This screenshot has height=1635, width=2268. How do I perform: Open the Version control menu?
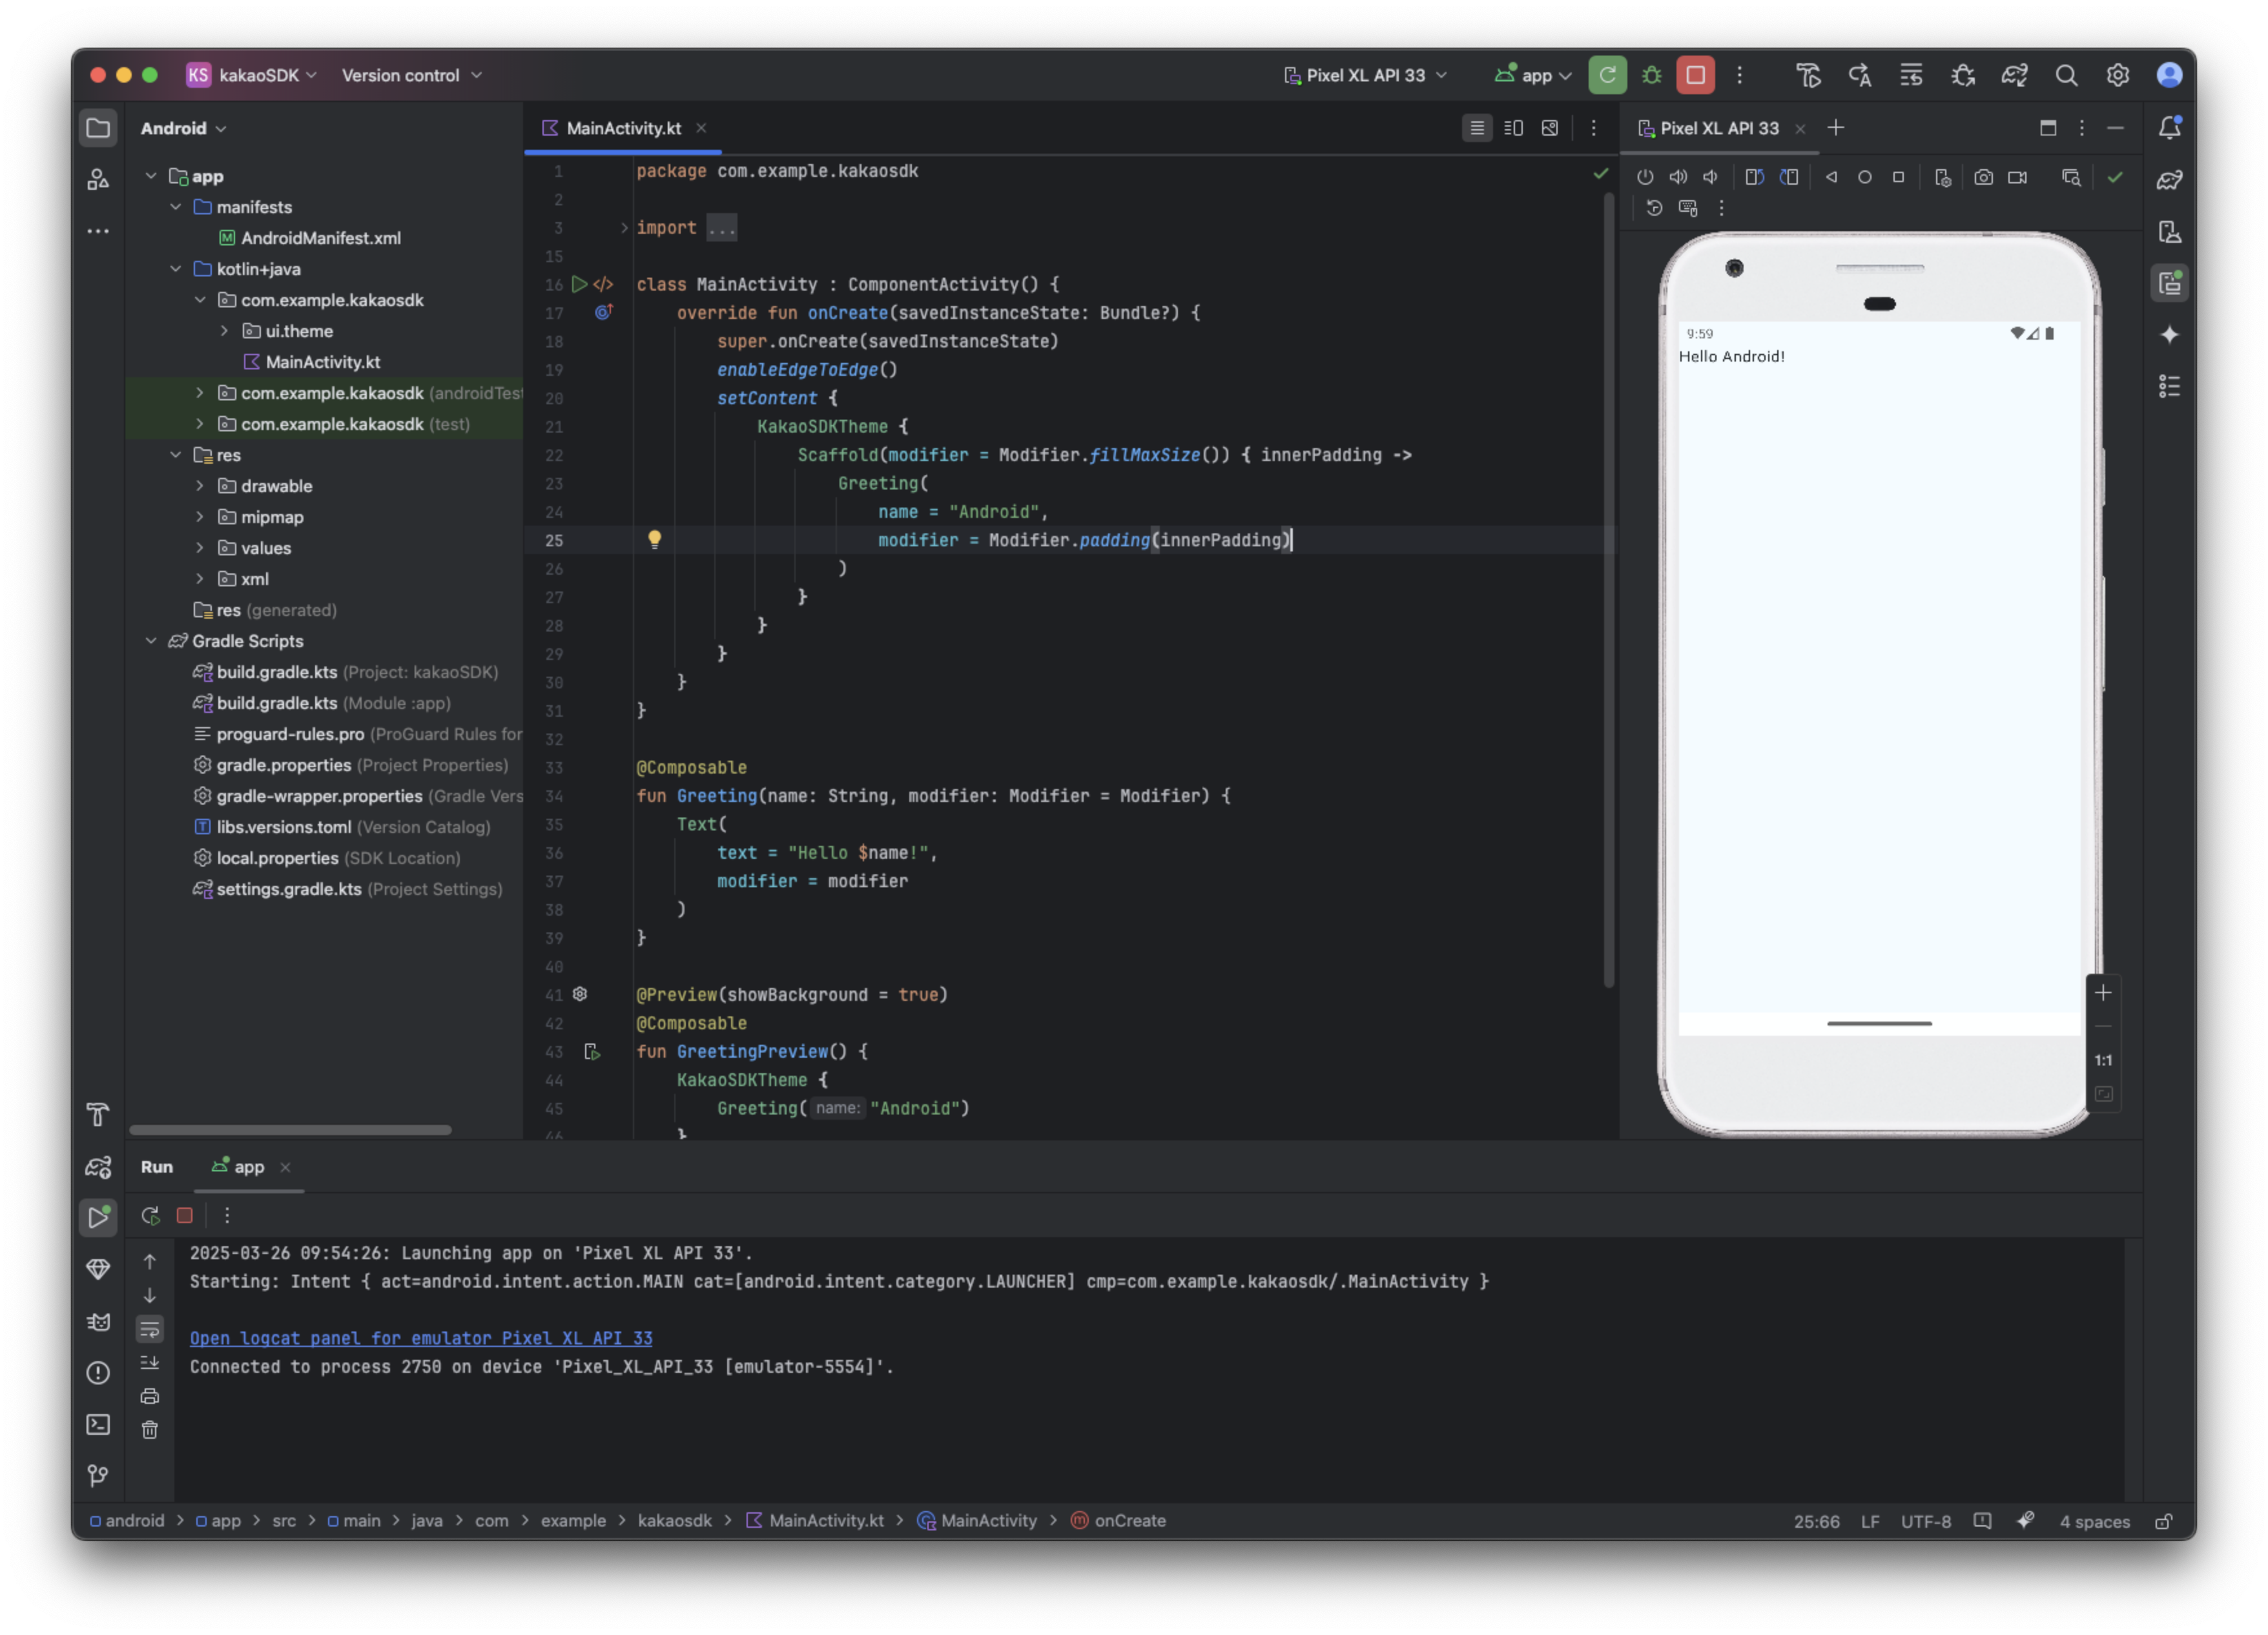[x=411, y=75]
